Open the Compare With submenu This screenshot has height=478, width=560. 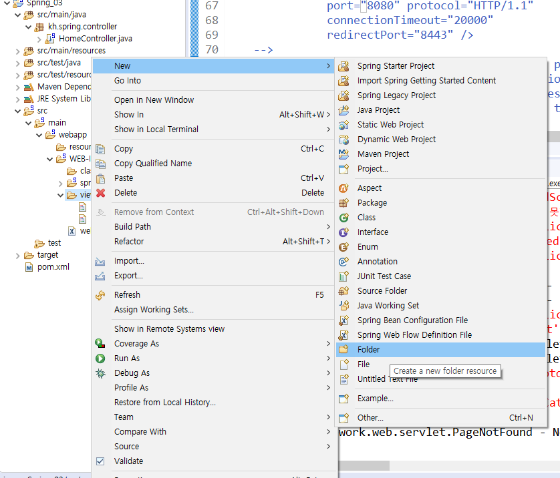coord(214,432)
